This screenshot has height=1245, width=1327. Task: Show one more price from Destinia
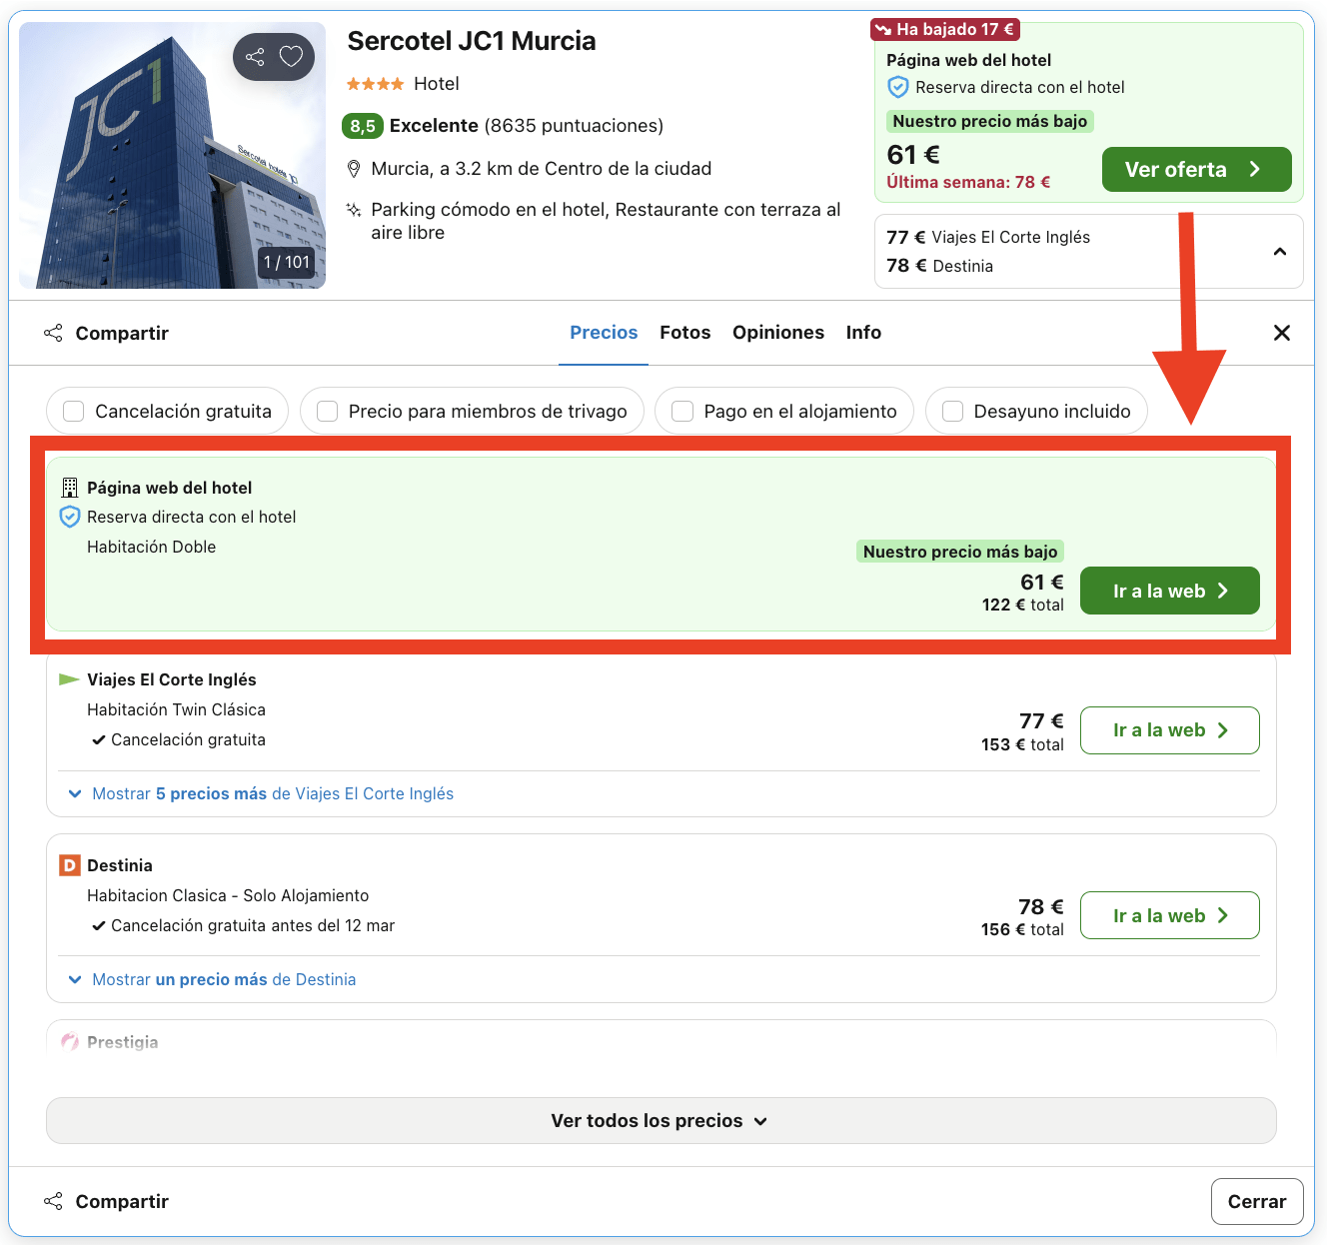(223, 979)
